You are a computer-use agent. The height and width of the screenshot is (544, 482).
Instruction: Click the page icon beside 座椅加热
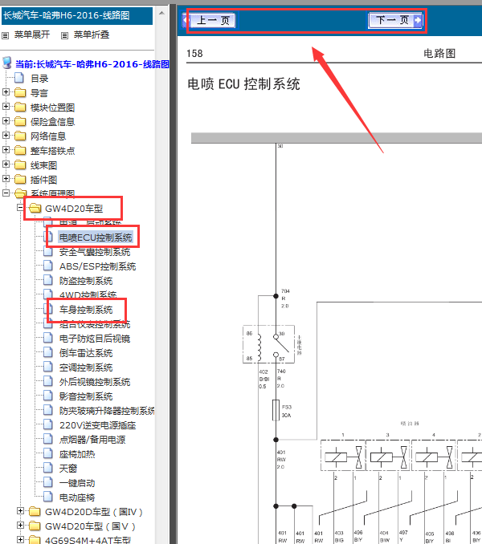pos(48,454)
